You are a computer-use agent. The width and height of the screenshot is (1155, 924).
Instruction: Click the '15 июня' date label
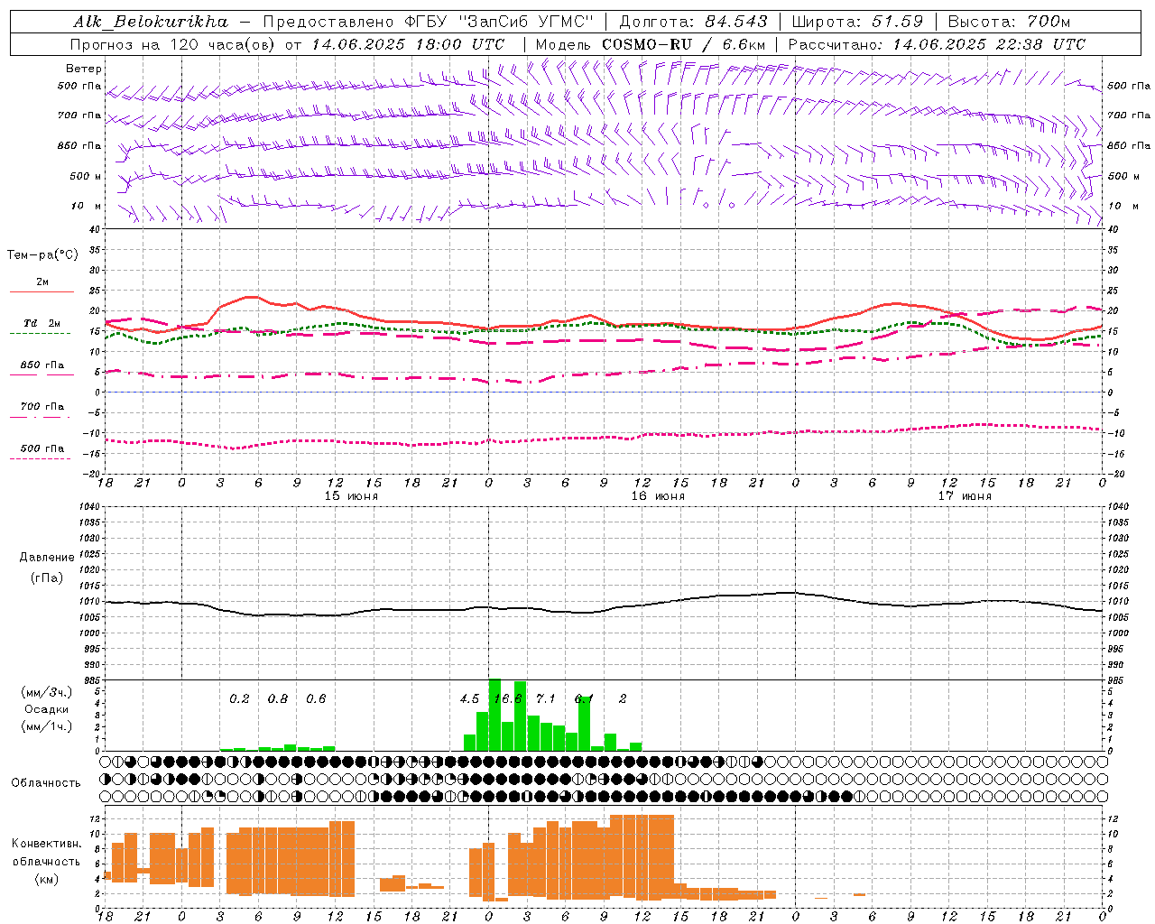click(351, 496)
